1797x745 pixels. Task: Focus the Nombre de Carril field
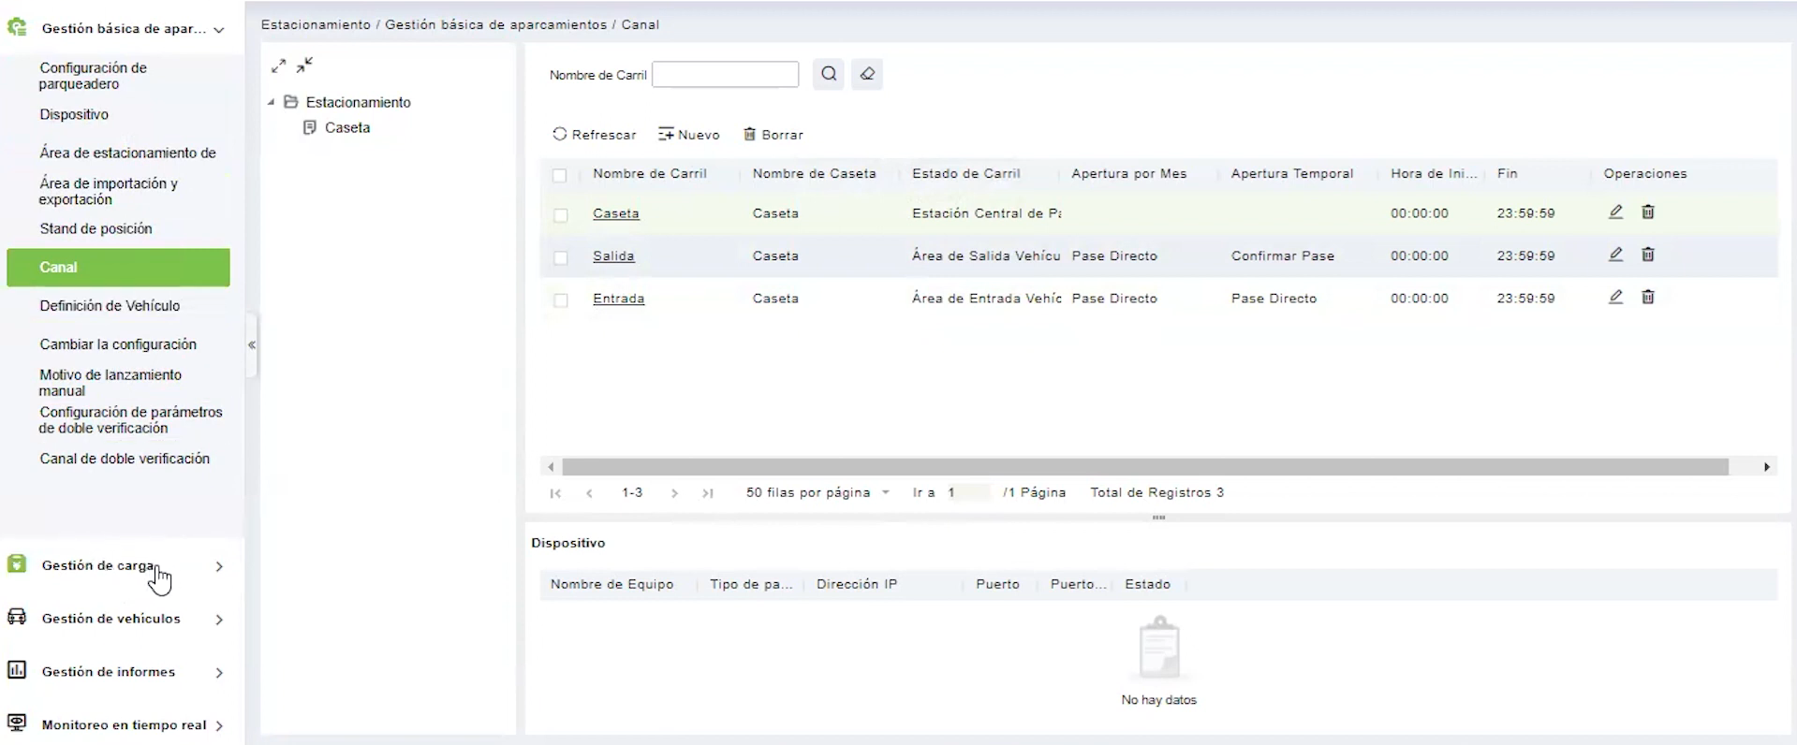725,74
